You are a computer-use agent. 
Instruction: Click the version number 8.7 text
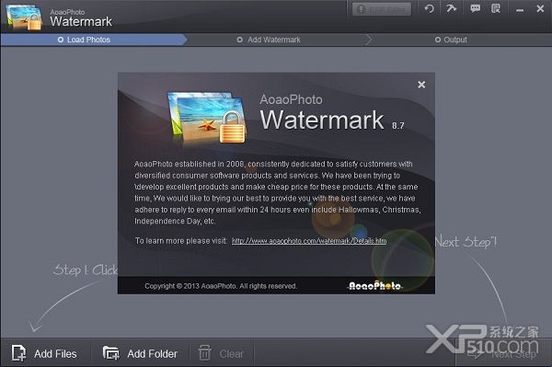tap(398, 126)
